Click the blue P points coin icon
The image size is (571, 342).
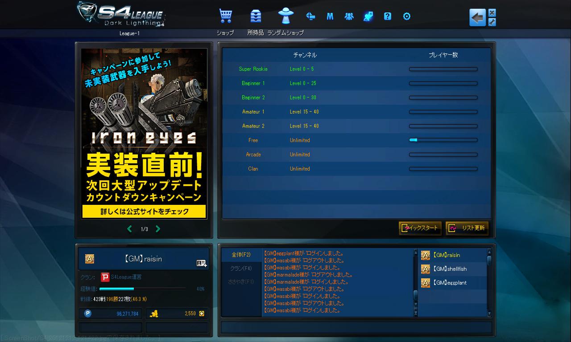tap(88, 313)
